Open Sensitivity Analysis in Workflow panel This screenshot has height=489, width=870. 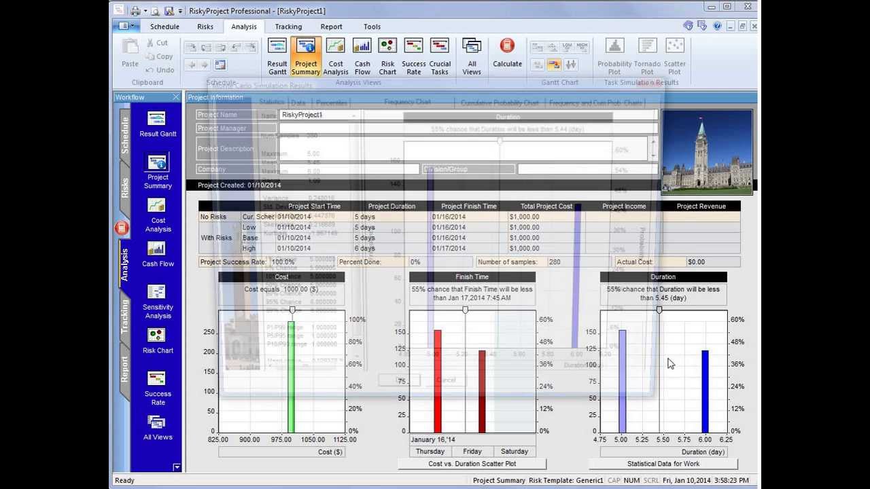[158, 302]
